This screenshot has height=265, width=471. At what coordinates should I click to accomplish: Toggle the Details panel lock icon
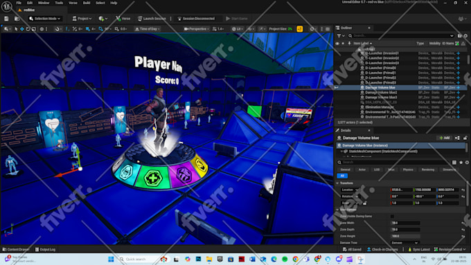465,138
